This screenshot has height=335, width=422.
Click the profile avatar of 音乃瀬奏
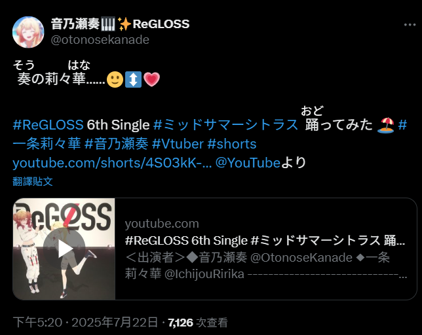point(28,32)
